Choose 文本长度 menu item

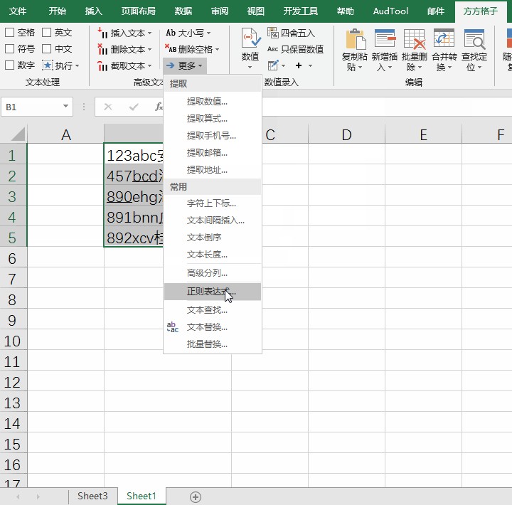(x=212, y=255)
